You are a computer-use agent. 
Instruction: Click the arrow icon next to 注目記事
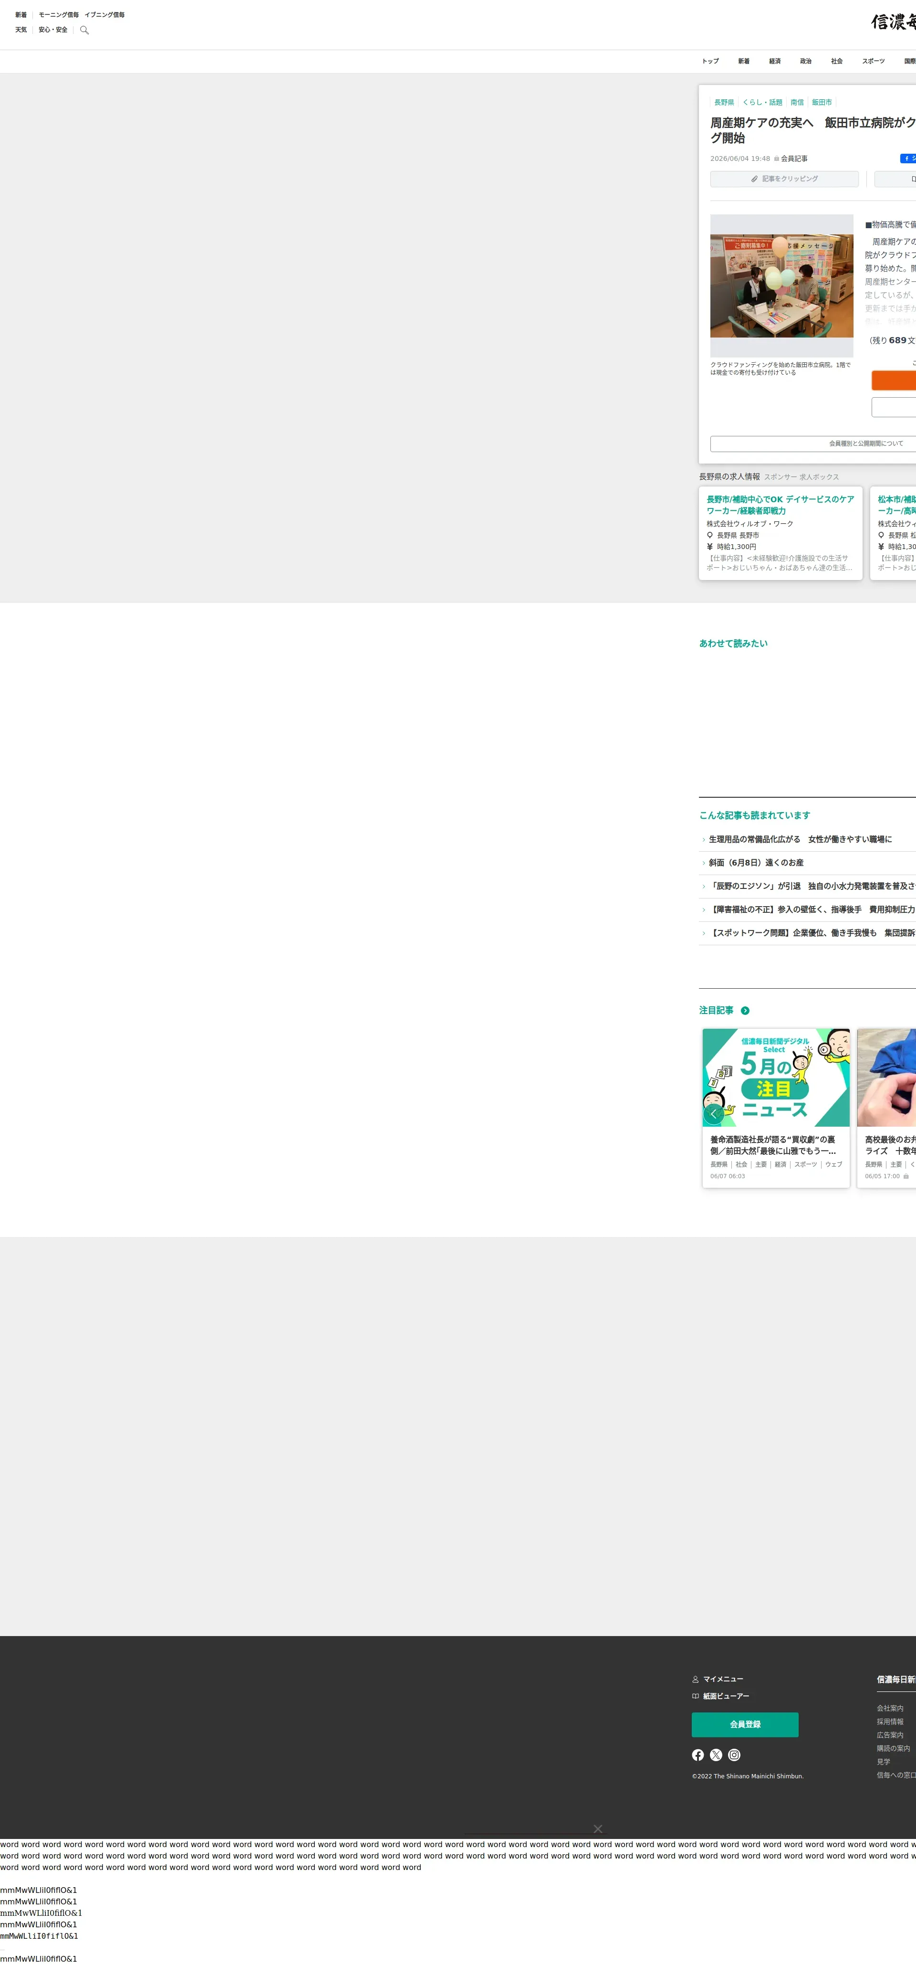tap(745, 1011)
